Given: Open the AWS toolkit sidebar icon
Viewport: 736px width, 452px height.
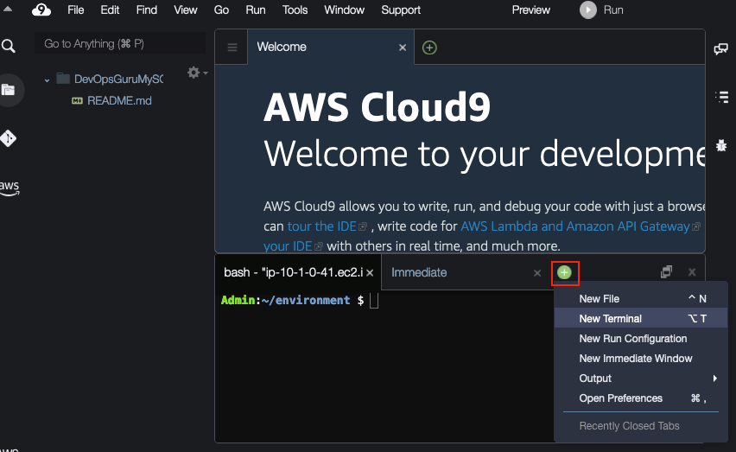Looking at the screenshot, I should (x=10, y=188).
